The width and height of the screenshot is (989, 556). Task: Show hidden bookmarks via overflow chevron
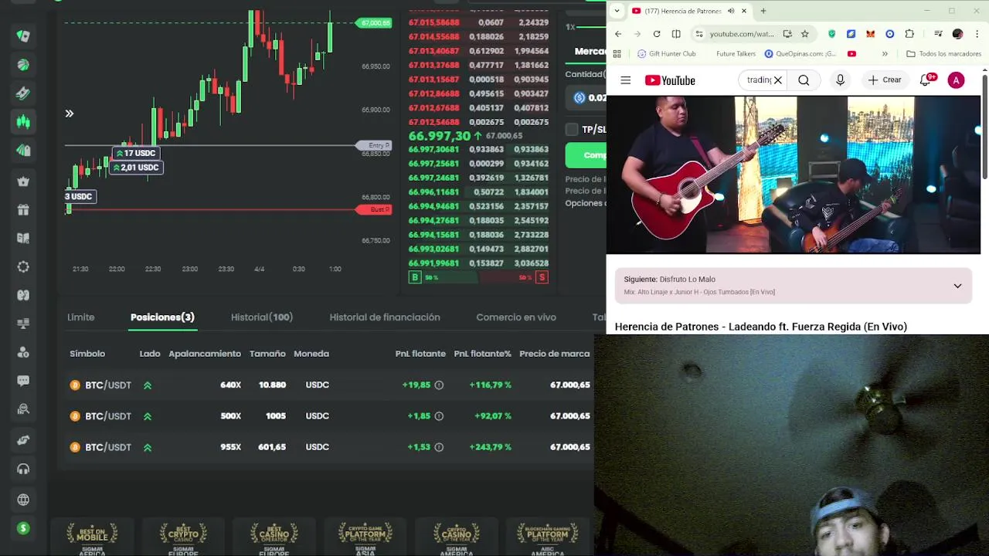click(885, 54)
